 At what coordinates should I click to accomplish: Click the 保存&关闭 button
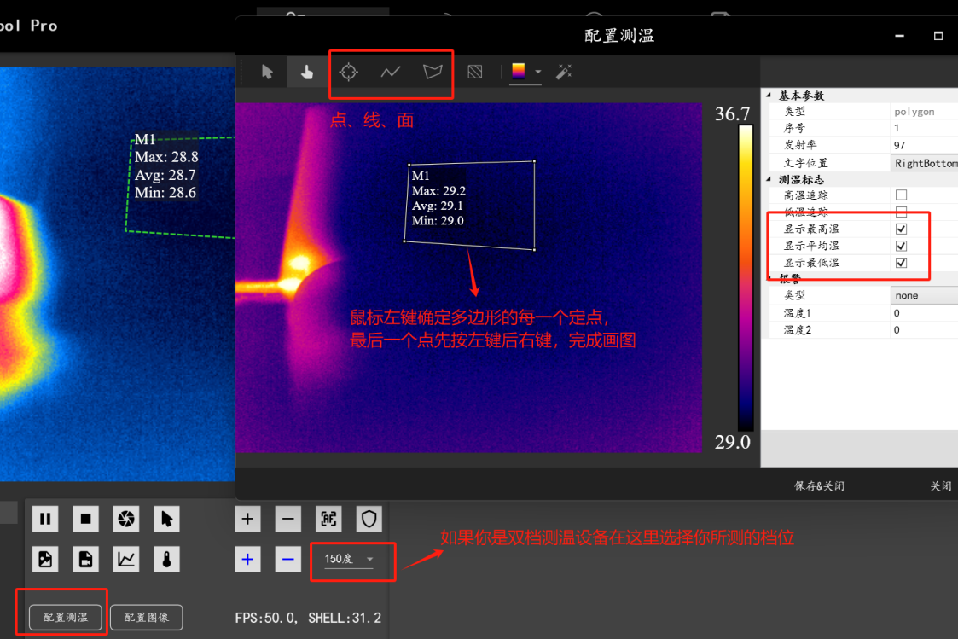coord(819,485)
